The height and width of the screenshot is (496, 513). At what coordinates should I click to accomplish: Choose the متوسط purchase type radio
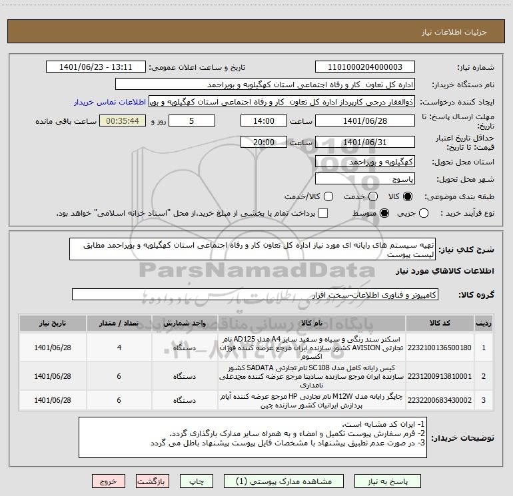click(384, 213)
